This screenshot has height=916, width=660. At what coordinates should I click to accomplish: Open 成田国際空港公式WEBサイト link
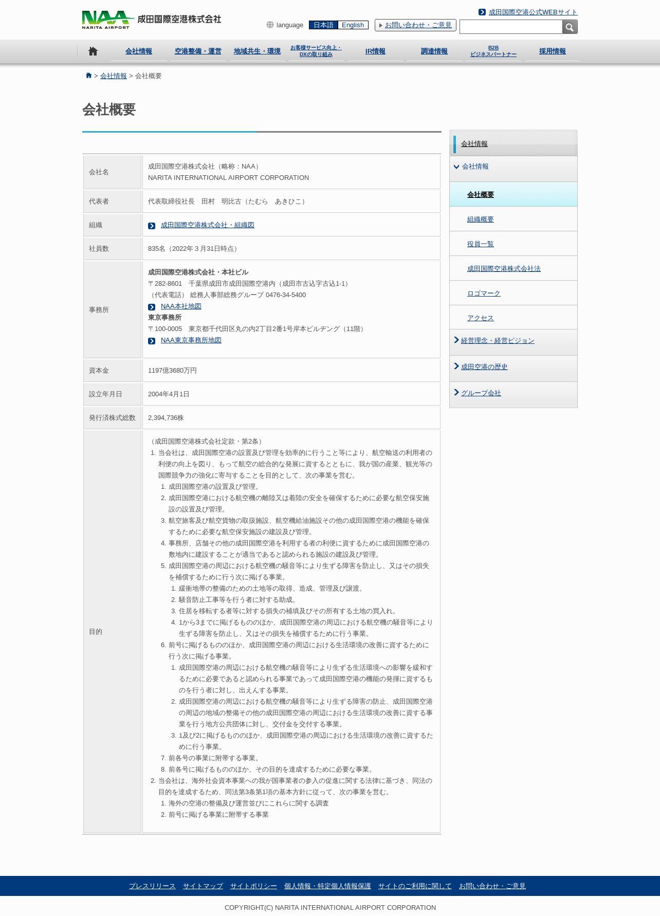tap(533, 12)
